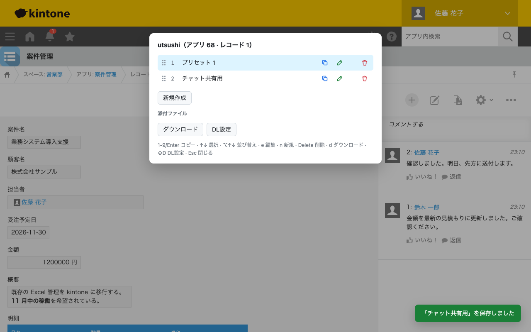
Task: Grab the drag handle of プリセット 1
Action: (164, 63)
